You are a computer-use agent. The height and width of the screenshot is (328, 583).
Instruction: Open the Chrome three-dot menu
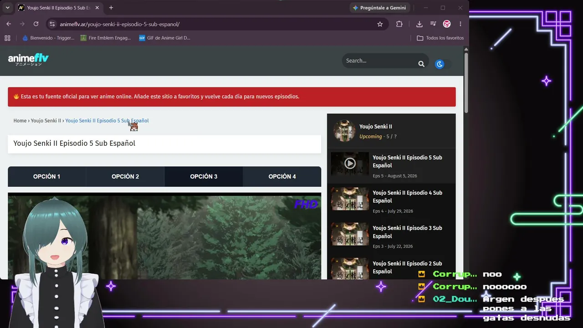tap(460, 24)
